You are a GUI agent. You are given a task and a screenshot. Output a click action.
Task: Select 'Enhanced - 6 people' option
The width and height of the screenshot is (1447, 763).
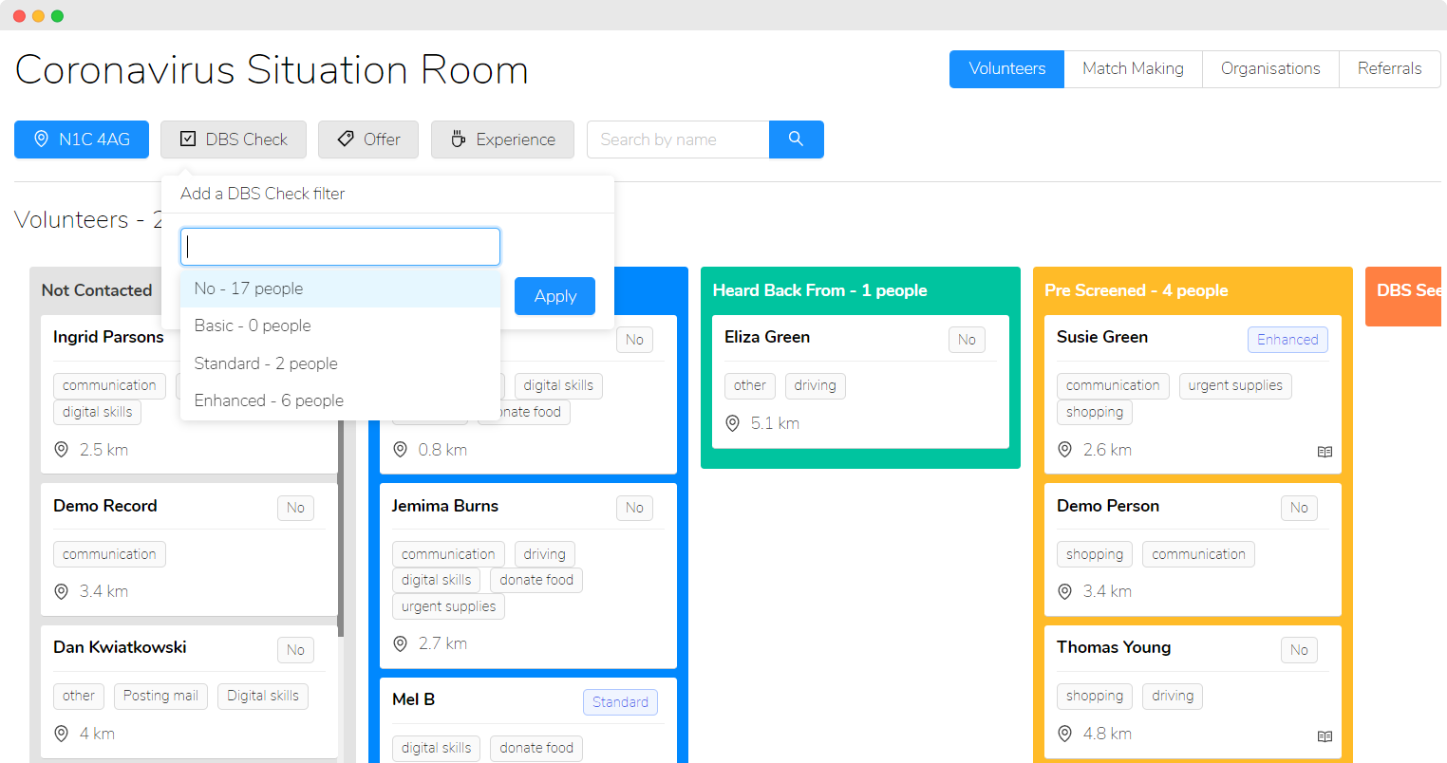tap(340, 400)
